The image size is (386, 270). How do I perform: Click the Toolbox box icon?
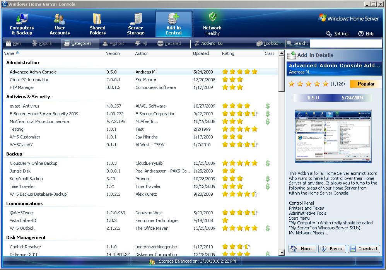click(259, 44)
